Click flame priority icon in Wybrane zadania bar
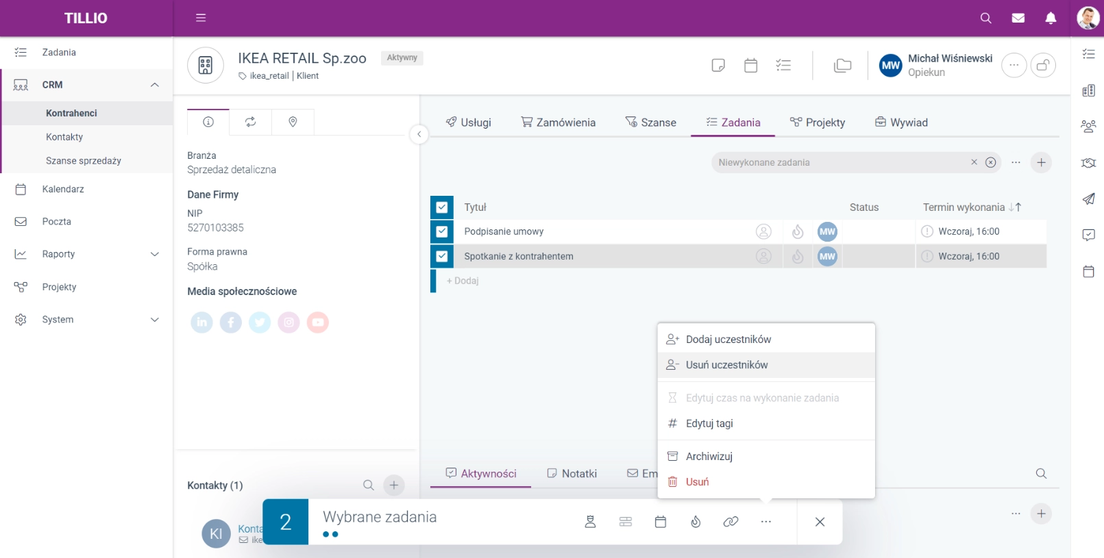Viewport: 1104px width, 558px height. 696,522
